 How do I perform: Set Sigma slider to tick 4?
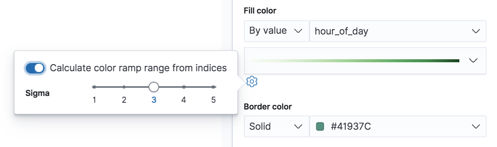[x=184, y=87]
